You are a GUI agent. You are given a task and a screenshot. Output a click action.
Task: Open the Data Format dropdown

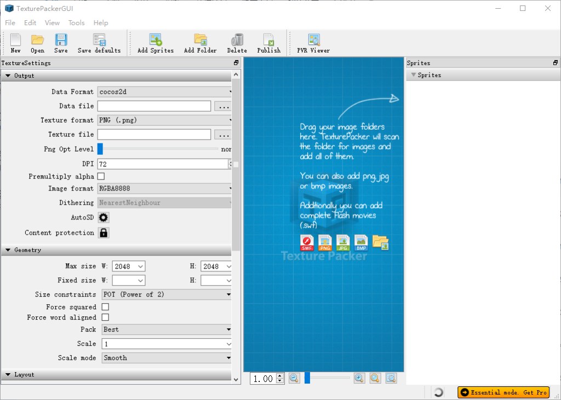click(x=164, y=92)
